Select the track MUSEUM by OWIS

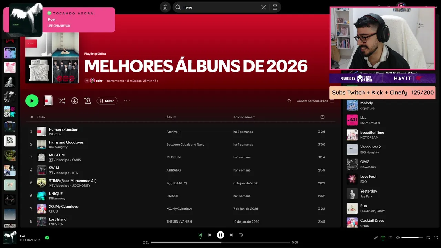(x=57, y=155)
